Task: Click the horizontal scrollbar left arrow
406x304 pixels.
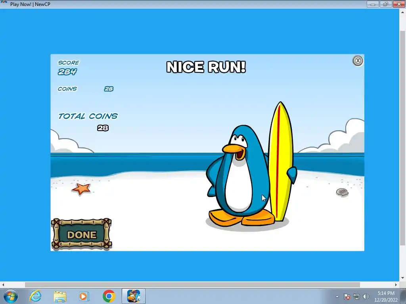Action: pos(3,285)
